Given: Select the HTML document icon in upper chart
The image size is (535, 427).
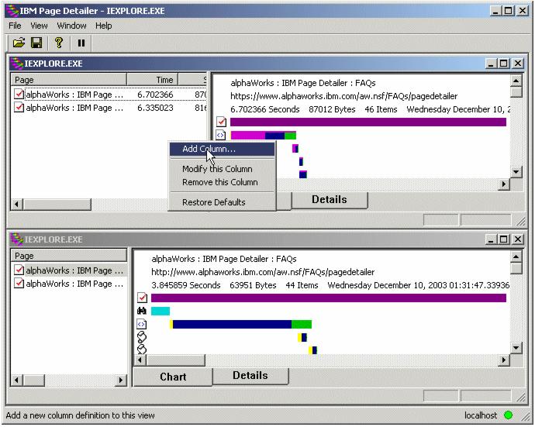Looking at the screenshot, I should click(221, 135).
